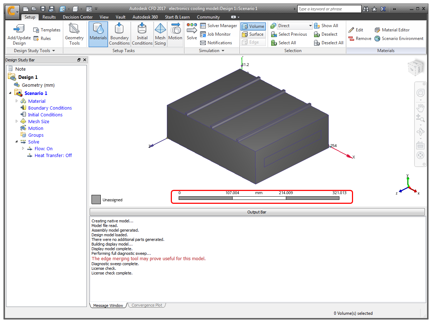The width and height of the screenshot is (432, 323).
Task: Open Notifications in the Simulation panel
Action: coord(216,43)
